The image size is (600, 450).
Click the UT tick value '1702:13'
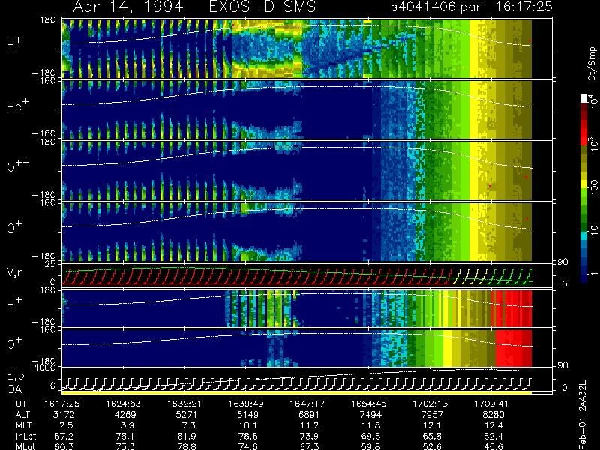click(x=430, y=403)
